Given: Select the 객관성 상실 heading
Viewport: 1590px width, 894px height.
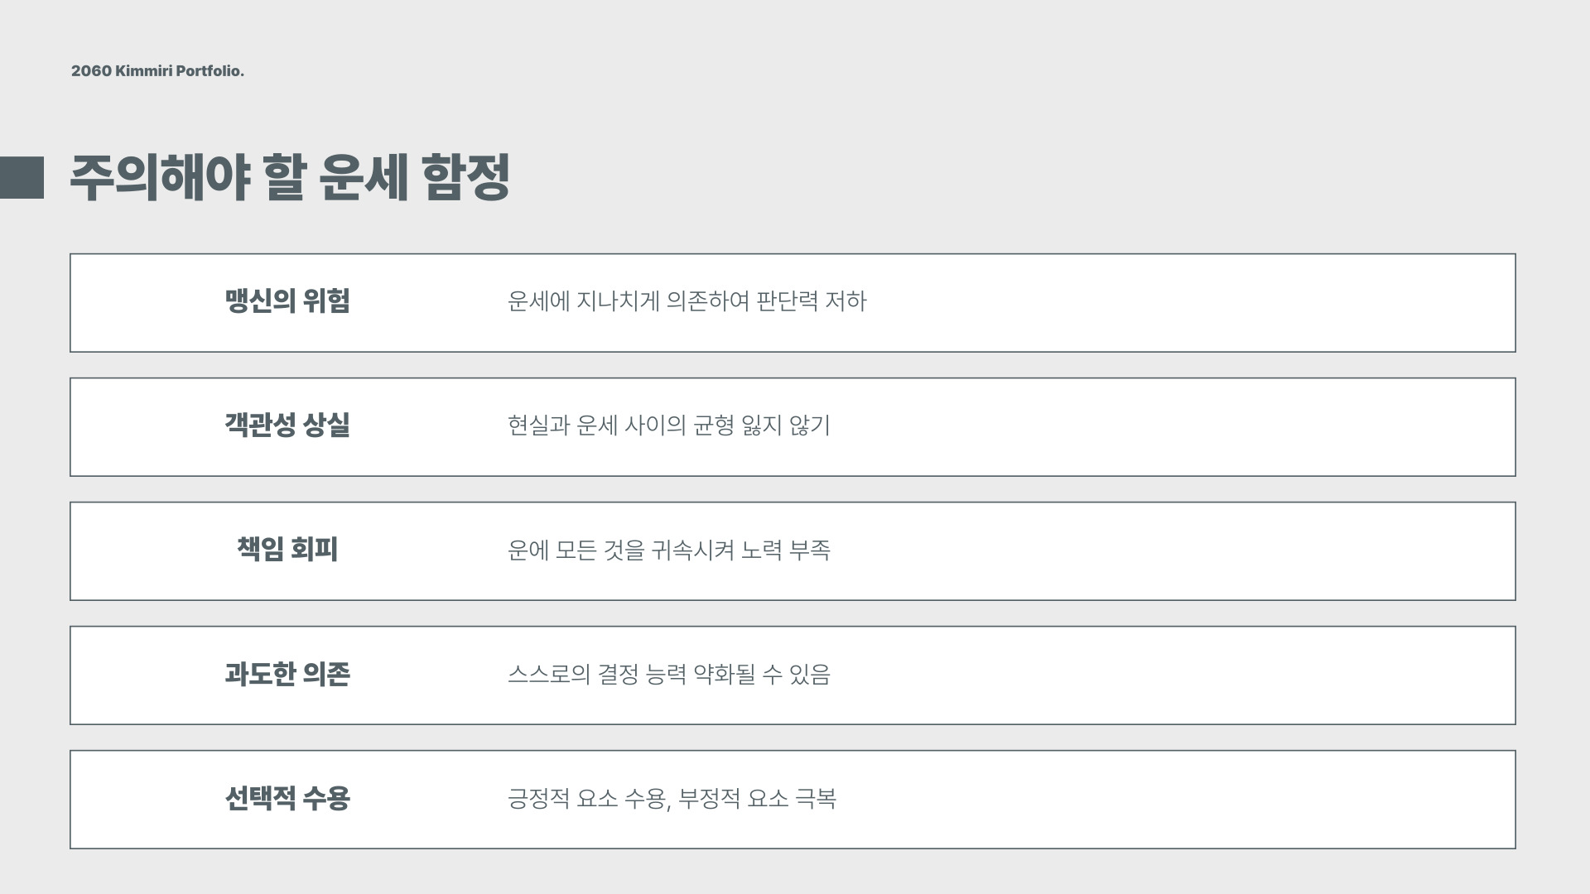Looking at the screenshot, I should 287,425.
